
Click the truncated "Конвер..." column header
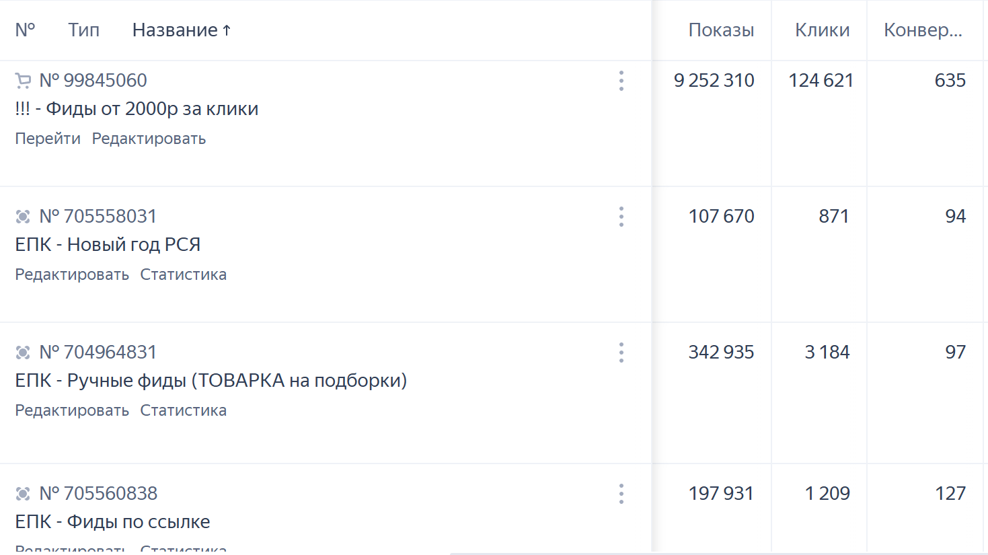tap(924, 30)
